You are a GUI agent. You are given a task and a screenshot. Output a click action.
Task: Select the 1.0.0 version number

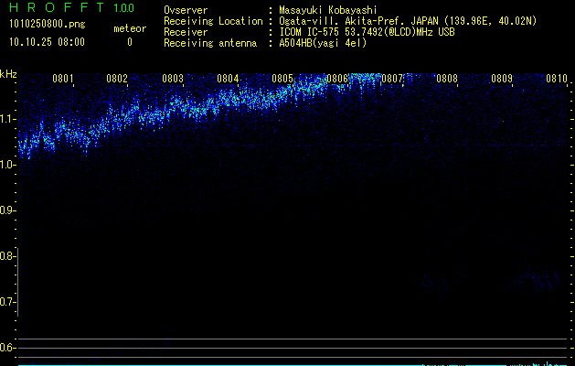[124, 7]
